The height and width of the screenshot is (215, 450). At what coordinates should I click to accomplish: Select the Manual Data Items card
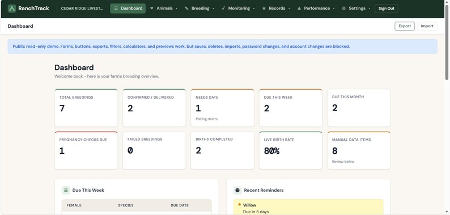click(359, 151)
